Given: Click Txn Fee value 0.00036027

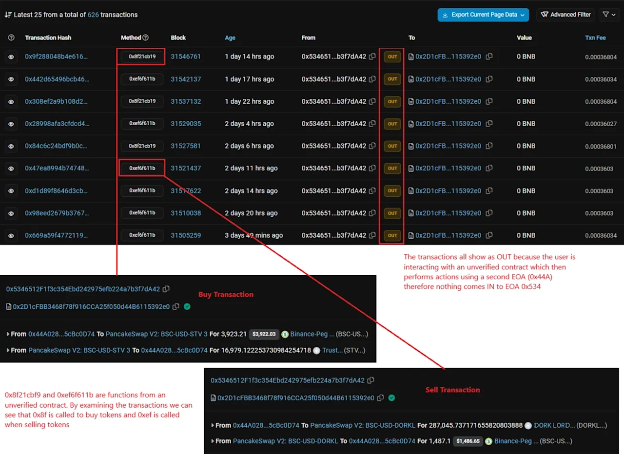Looking at the screenshot, I should click(601, 124).
